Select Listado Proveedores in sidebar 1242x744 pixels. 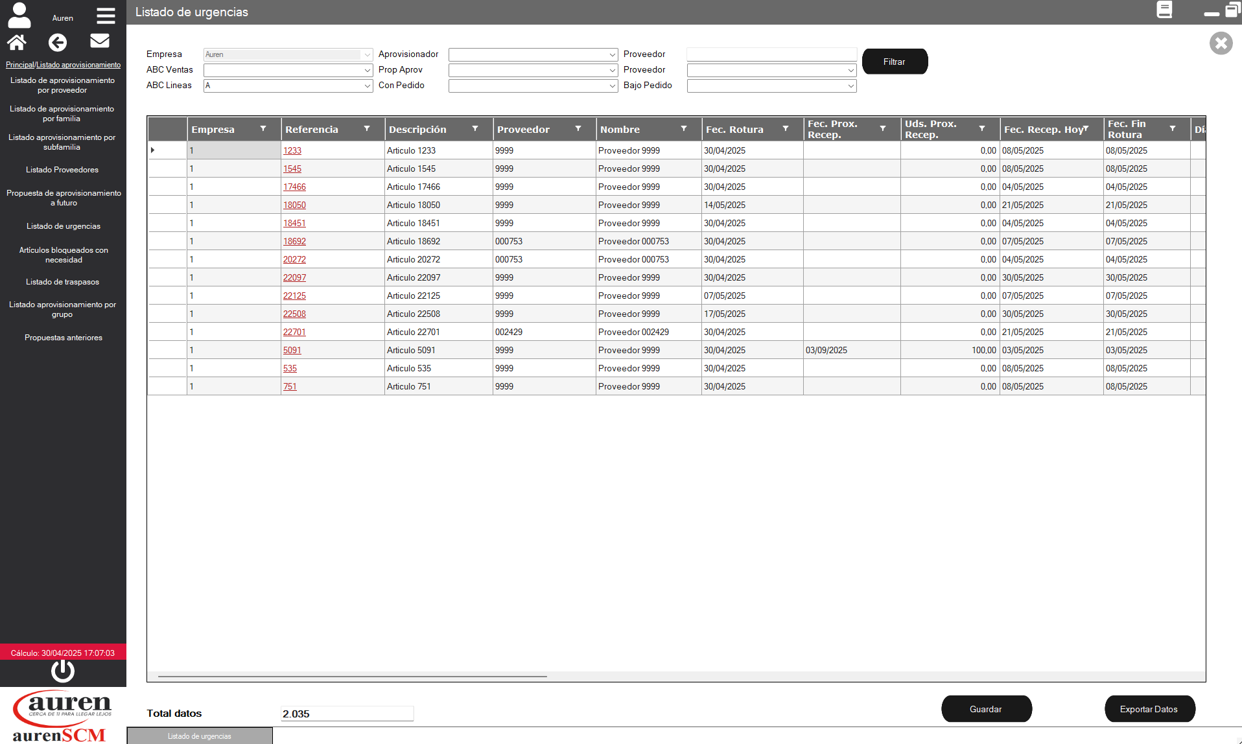62,170
